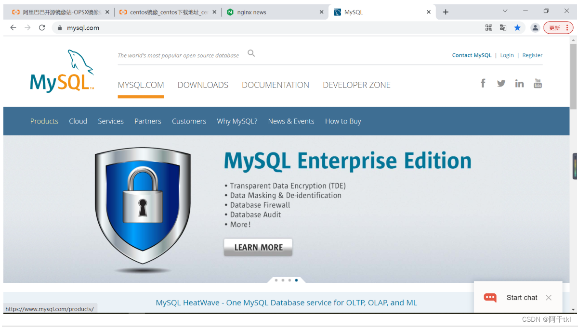Image resolution: width=578 pixels, height=327 pixels.
Task: Reload the page with refresh icon
Action: (42, 27)
